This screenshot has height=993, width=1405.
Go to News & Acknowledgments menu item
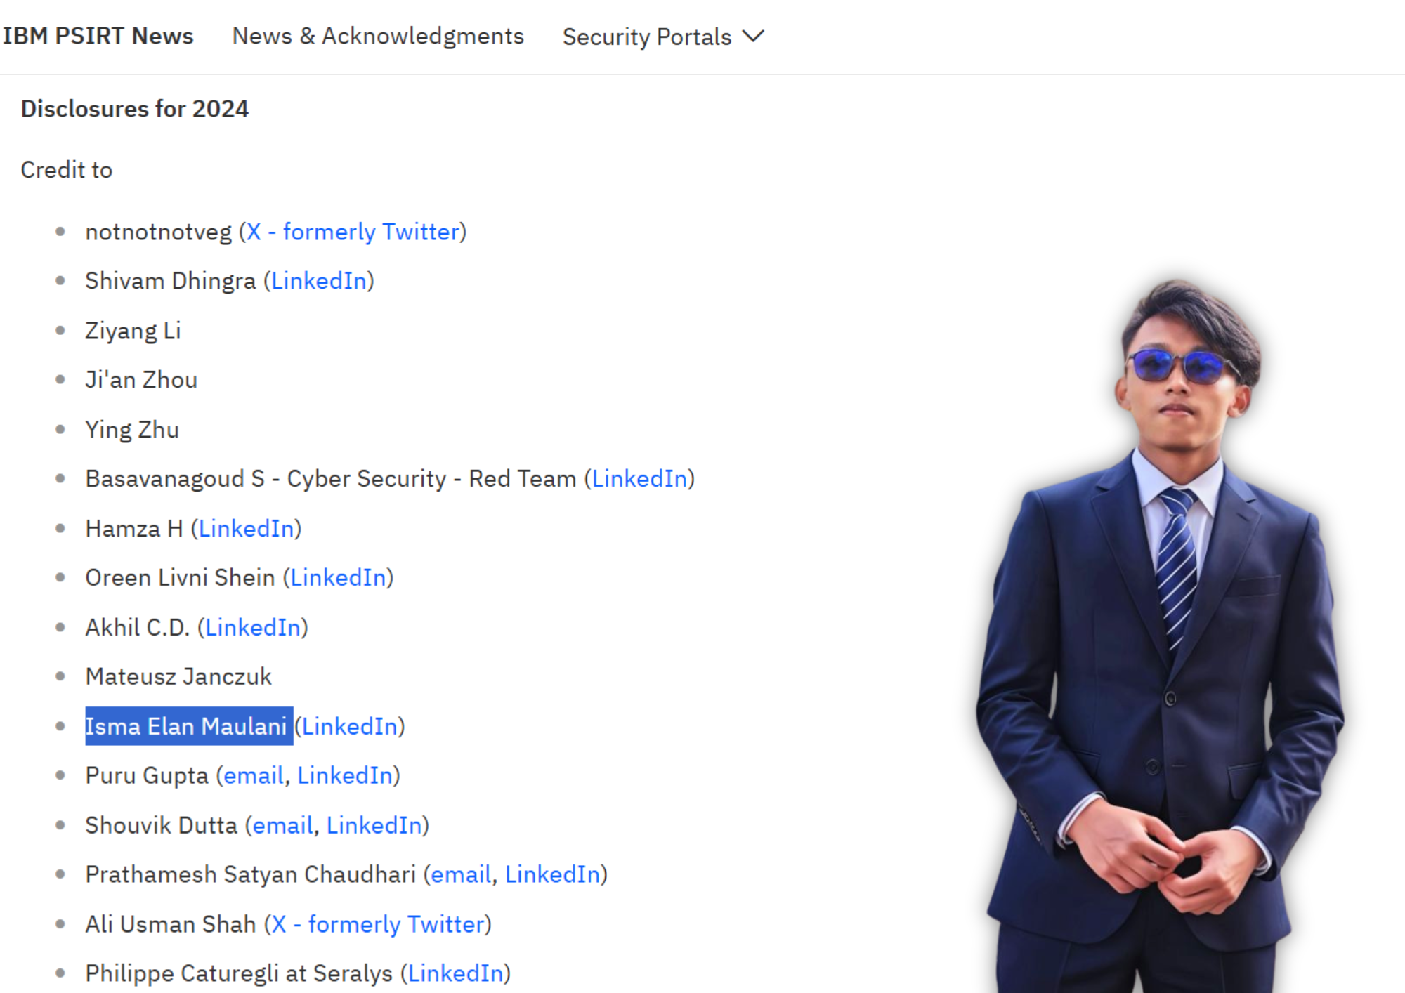[x=378, y=36]
